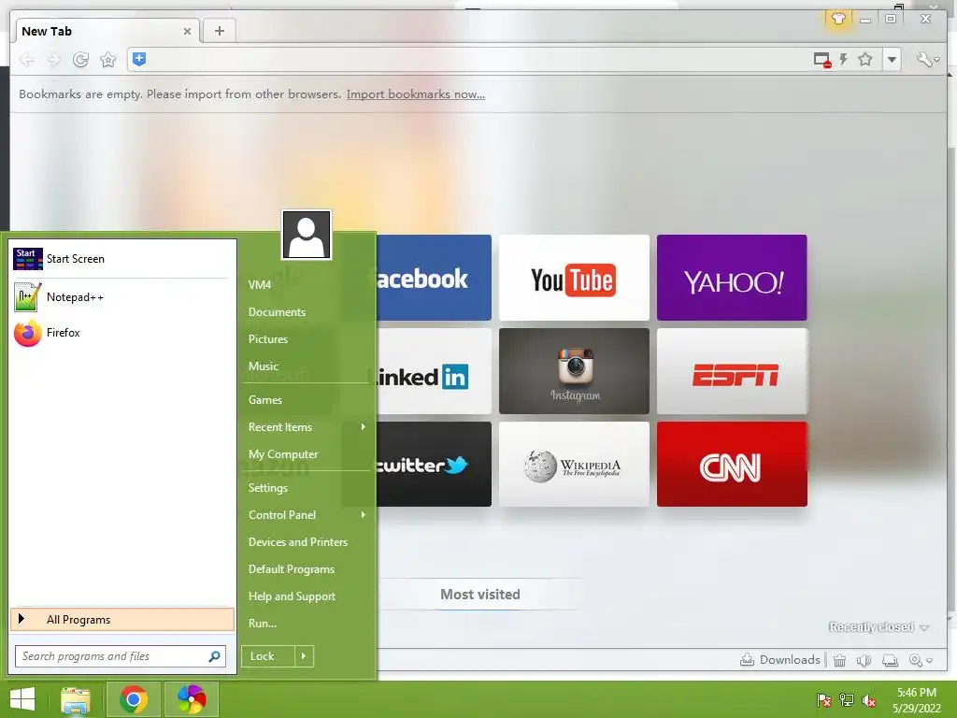
Task: Click the bookmark star beside the reload button
Action: pyautogui.click(x=108, y=59)
